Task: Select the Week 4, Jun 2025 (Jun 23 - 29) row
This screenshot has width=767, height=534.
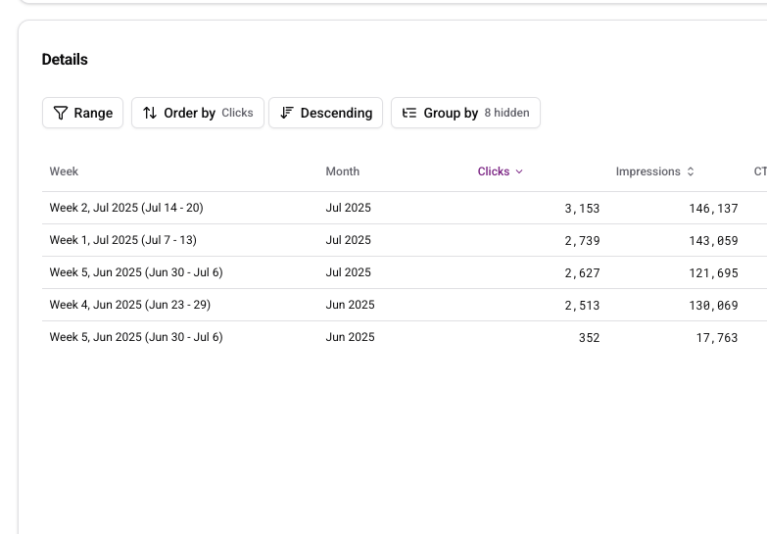Action: [405, 305]
